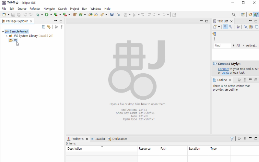This screenshot has width=259, height=162.
Task: Click the Open Perspective icon
Action: pos(243,15)
